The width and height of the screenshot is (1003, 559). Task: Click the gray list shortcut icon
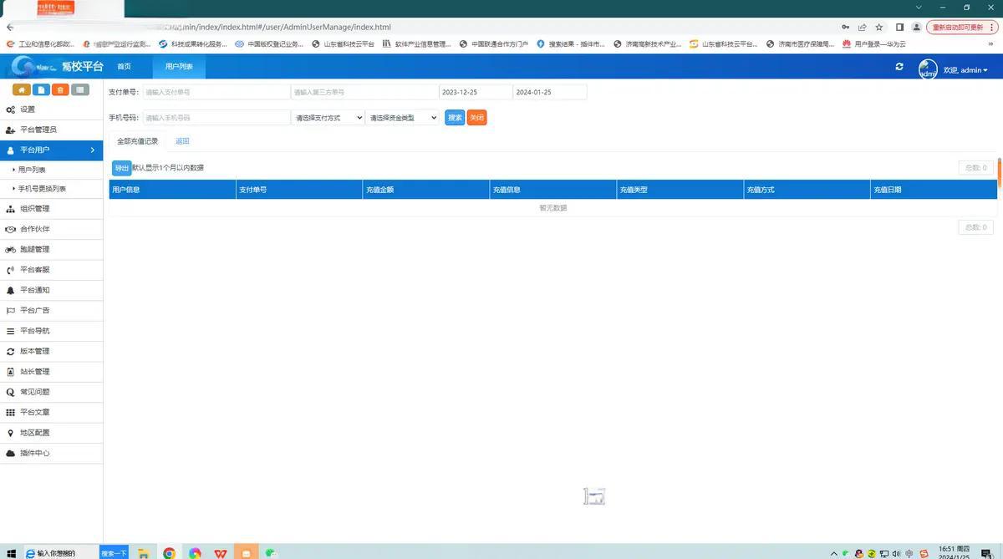pyautogui.click(x=80, y=89)
